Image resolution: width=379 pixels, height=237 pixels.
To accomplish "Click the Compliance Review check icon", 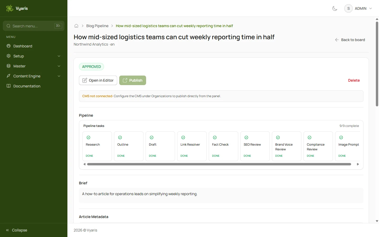I will coord(310,137).
